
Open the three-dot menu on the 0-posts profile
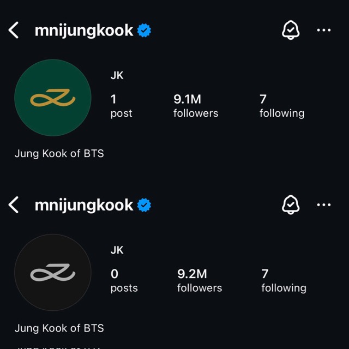(x=324, y=205)
